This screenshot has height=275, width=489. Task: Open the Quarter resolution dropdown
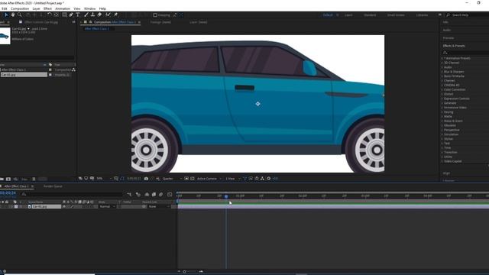172,179
